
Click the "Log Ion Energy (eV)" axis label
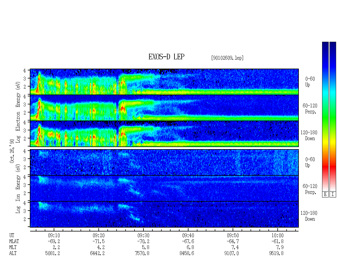pos(18,189)
